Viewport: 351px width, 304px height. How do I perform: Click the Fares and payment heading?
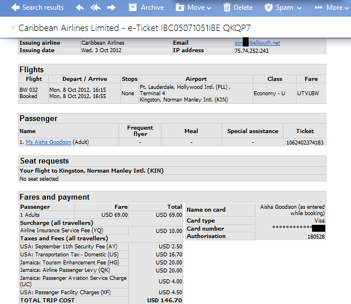tap(54, 197)
